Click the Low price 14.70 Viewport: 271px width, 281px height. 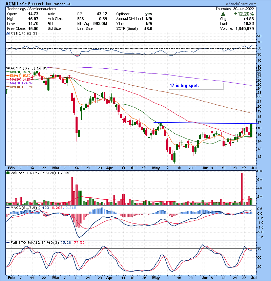[33, 24]
